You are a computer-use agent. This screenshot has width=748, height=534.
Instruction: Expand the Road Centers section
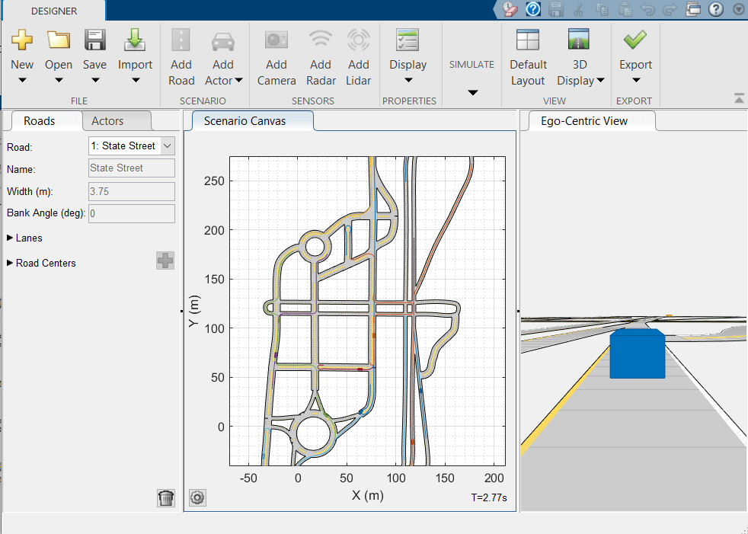41,263
